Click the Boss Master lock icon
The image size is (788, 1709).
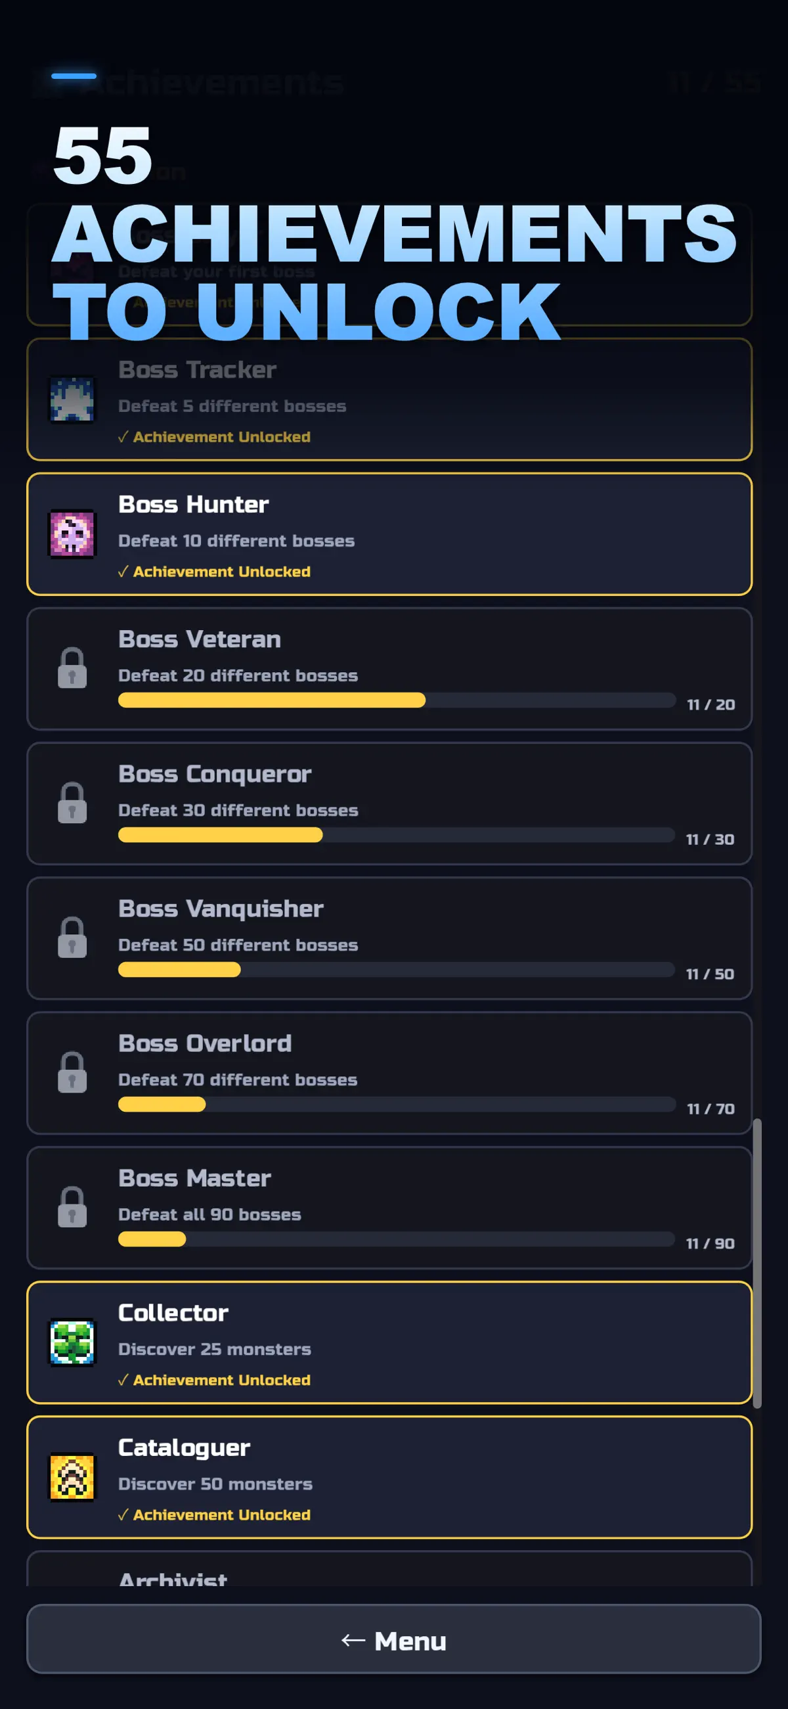(72, 1207)
